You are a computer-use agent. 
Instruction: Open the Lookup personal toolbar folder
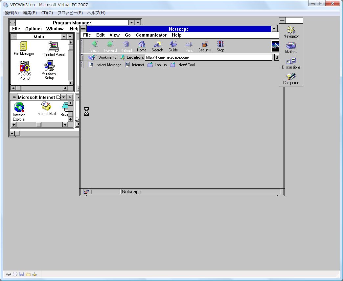tap(157, 65)
